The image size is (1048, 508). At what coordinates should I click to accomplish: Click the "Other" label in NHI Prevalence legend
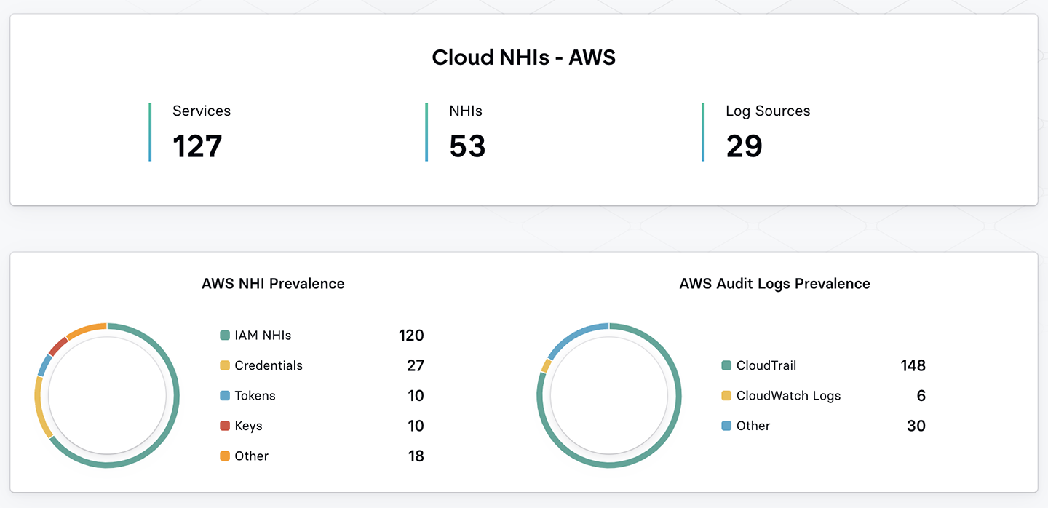tap(252, 456)
